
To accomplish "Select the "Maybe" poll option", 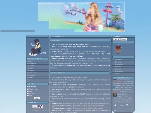I will [28, 93].
